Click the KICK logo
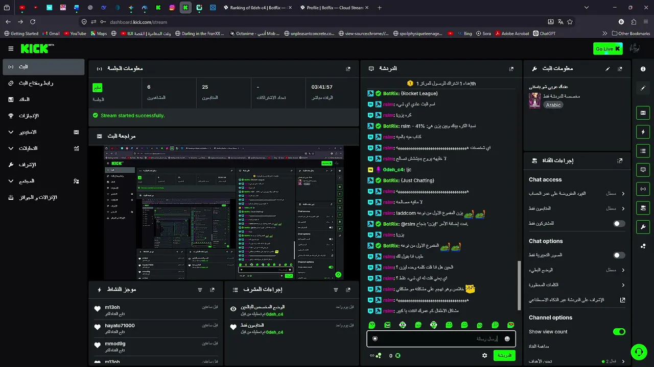 pyautogui.click(x=37, y=48)
